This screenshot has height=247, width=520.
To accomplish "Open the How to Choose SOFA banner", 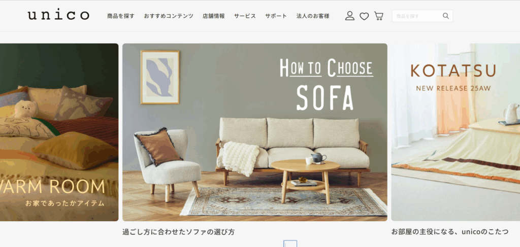I will click(255, 132).
